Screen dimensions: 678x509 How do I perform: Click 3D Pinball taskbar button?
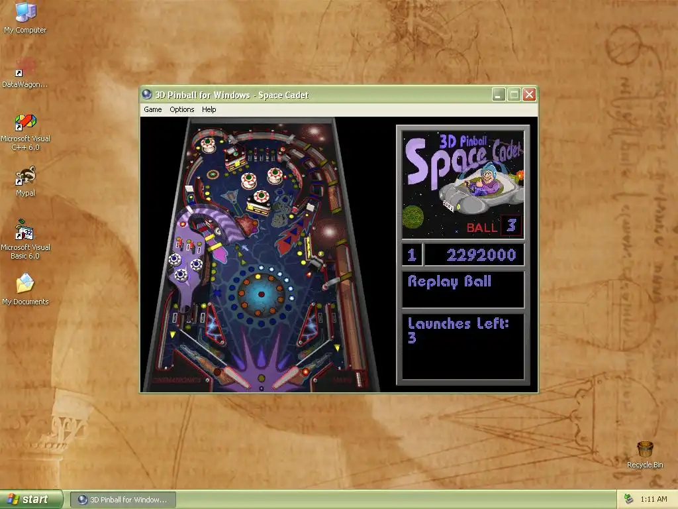[x=122, y=500]
